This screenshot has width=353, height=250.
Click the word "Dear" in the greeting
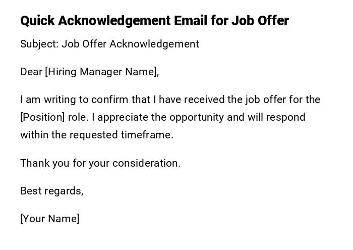coord(31,72)
